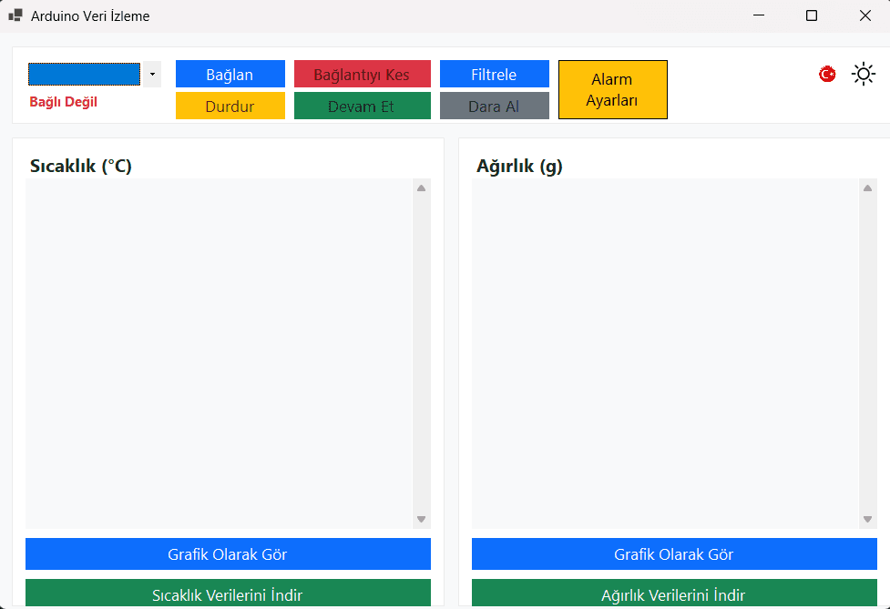This screenshot has height=609, width=890.
Task: Toggle the sun theme icon
Action: coord(864,74)
